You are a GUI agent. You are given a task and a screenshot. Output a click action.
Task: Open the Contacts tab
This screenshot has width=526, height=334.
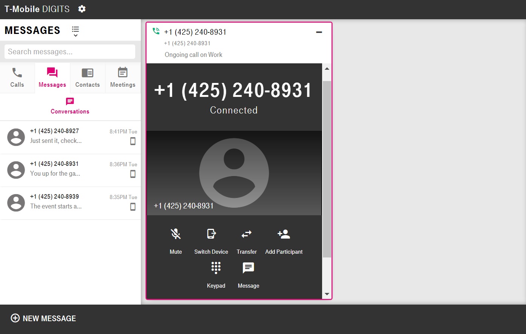point(88,77)
